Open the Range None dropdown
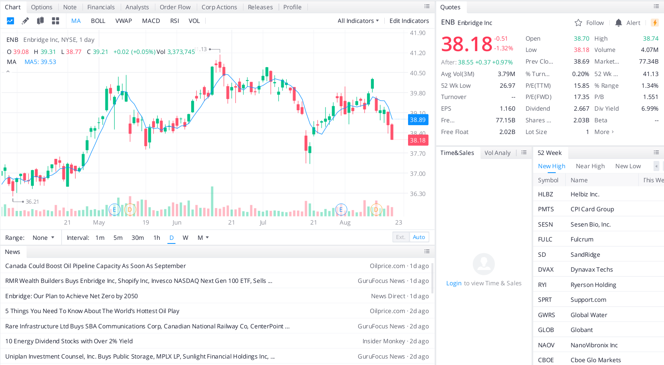The height and width of the screenshot is (365, 664). tap(43, 238)
